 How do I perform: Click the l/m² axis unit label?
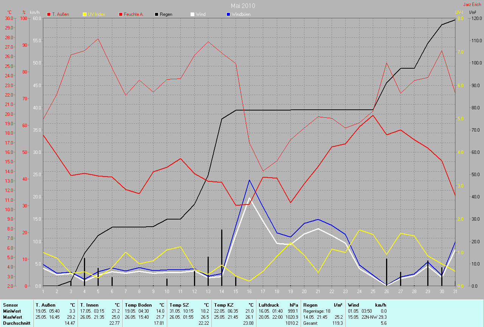coord(473,12)
